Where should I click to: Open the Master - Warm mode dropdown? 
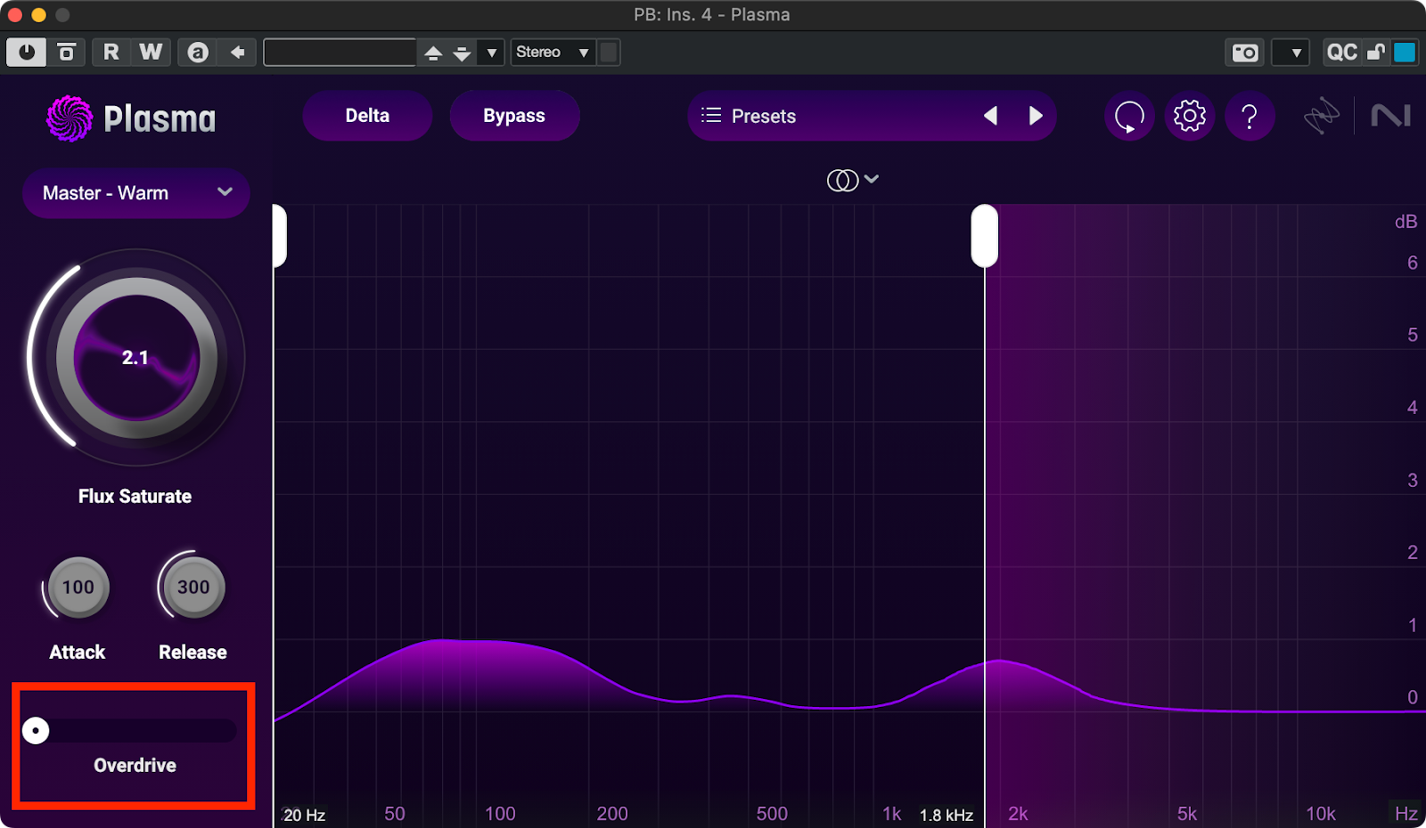135,193
